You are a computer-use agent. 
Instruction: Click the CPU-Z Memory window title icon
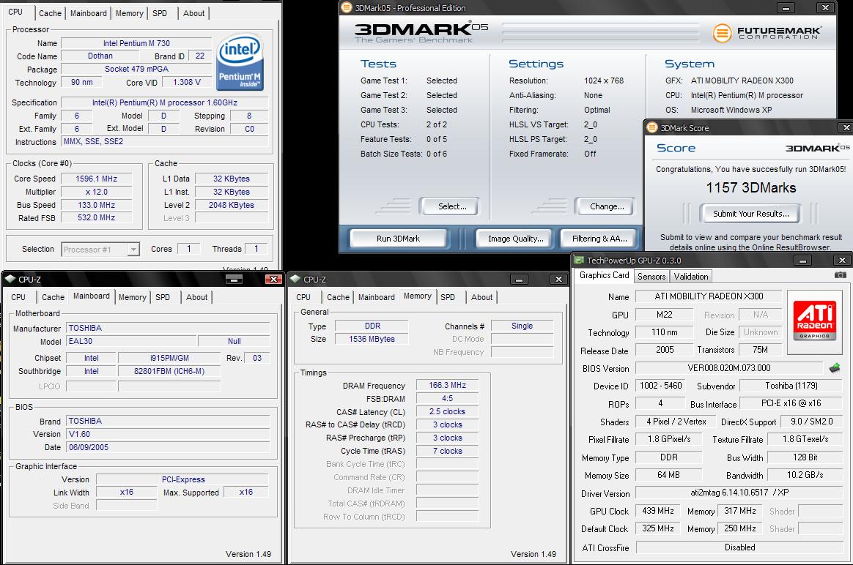[x=295, y=280]
